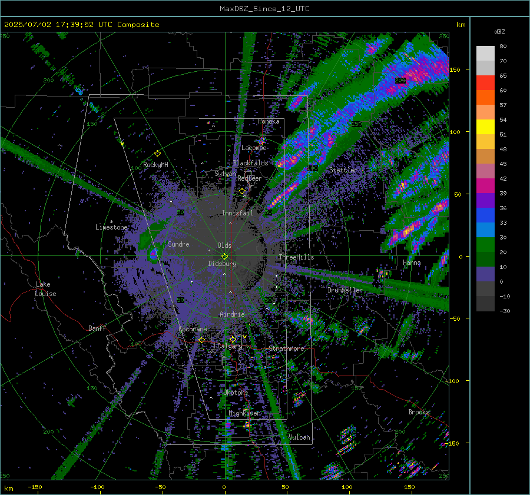Click the Okotoks label
530x495 pixels.
[x=236, y=393]
